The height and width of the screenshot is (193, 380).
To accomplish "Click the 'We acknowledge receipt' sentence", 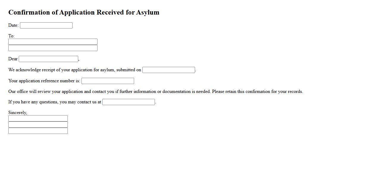I will pos(75,70).
